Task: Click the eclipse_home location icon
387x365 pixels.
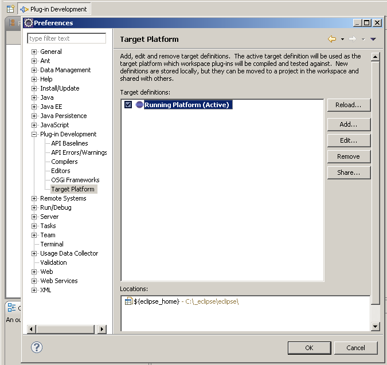Action: click(x=128, y=301)
